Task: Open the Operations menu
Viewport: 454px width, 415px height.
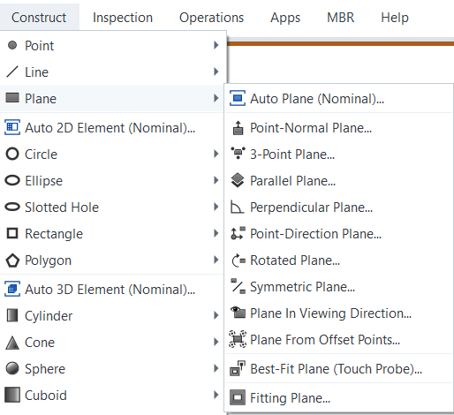Action: click(x=211, y=18)
